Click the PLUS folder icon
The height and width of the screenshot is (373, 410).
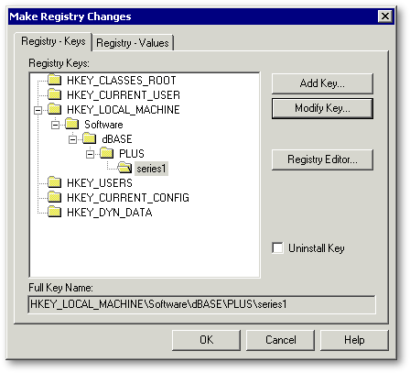[107, 153]
